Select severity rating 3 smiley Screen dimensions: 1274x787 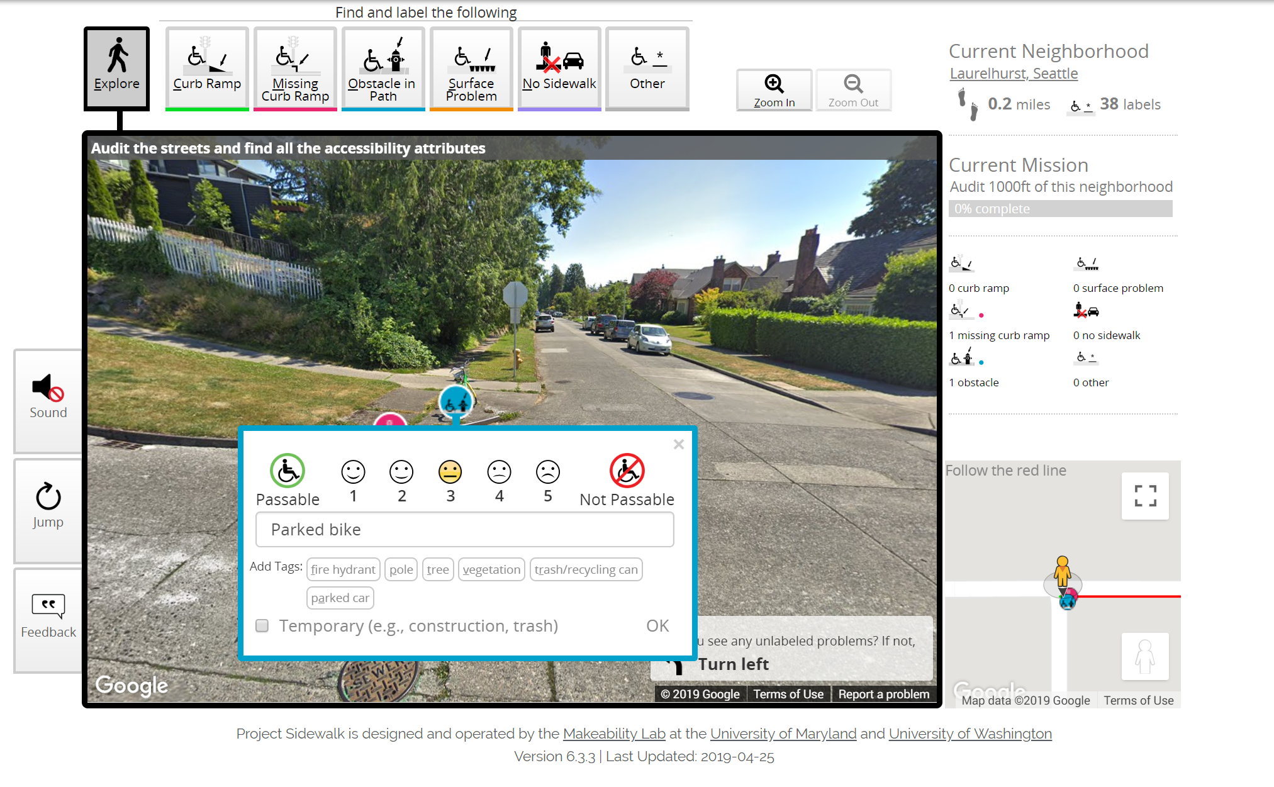click(450, 471)
